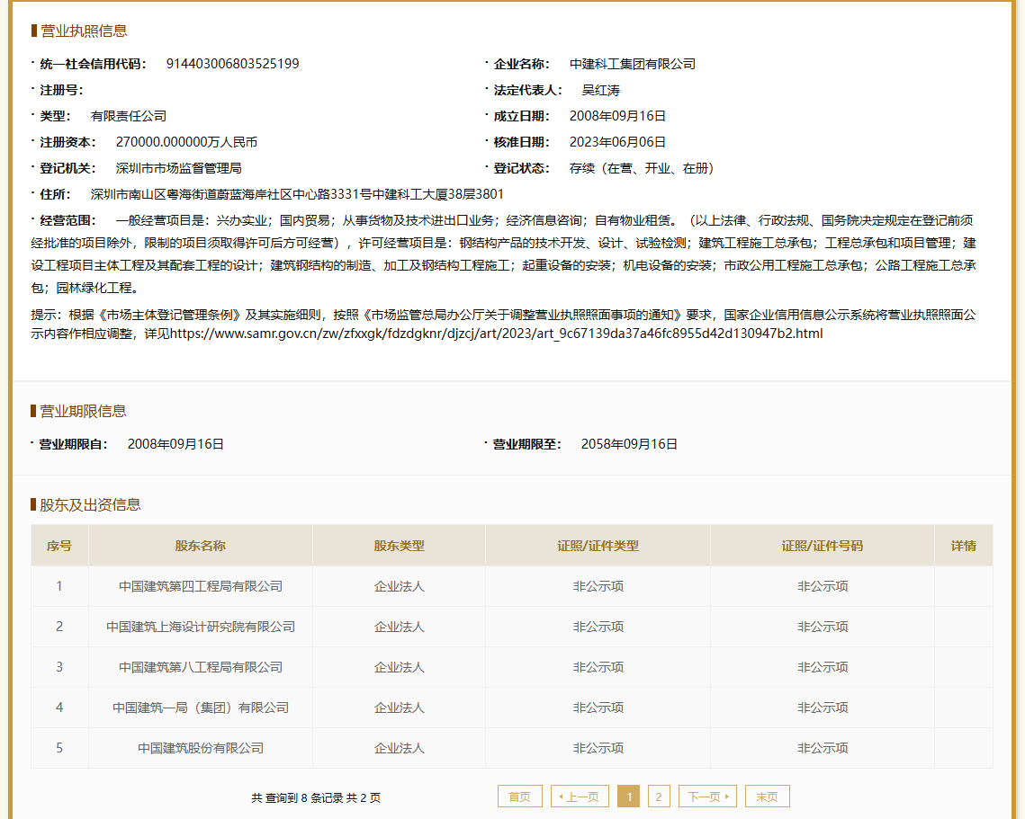1025x819 pixels.
Task: Click the 股东类型 column header
Action: 399,546
